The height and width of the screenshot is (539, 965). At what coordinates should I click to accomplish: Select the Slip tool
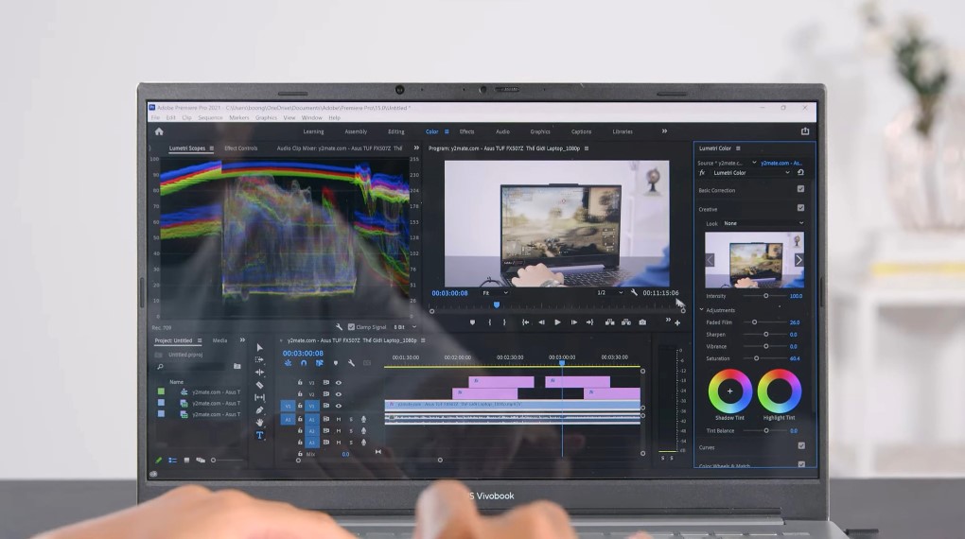click(259, 397)
